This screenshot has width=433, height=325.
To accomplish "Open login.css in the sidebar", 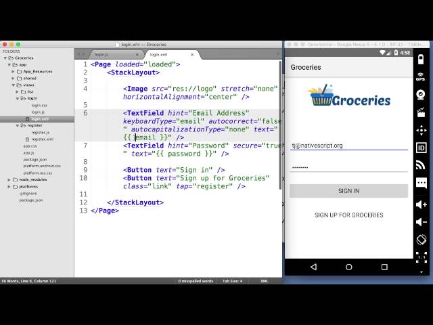I will coord(39,106).
